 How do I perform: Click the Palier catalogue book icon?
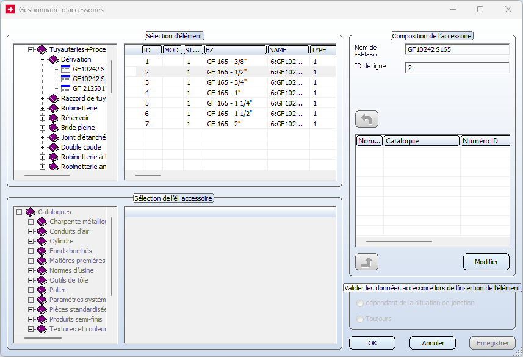click(42, 290)
